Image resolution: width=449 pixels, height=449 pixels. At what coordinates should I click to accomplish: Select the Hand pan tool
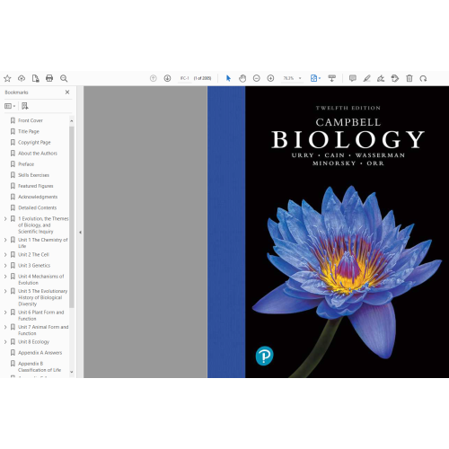pos(242,78)
